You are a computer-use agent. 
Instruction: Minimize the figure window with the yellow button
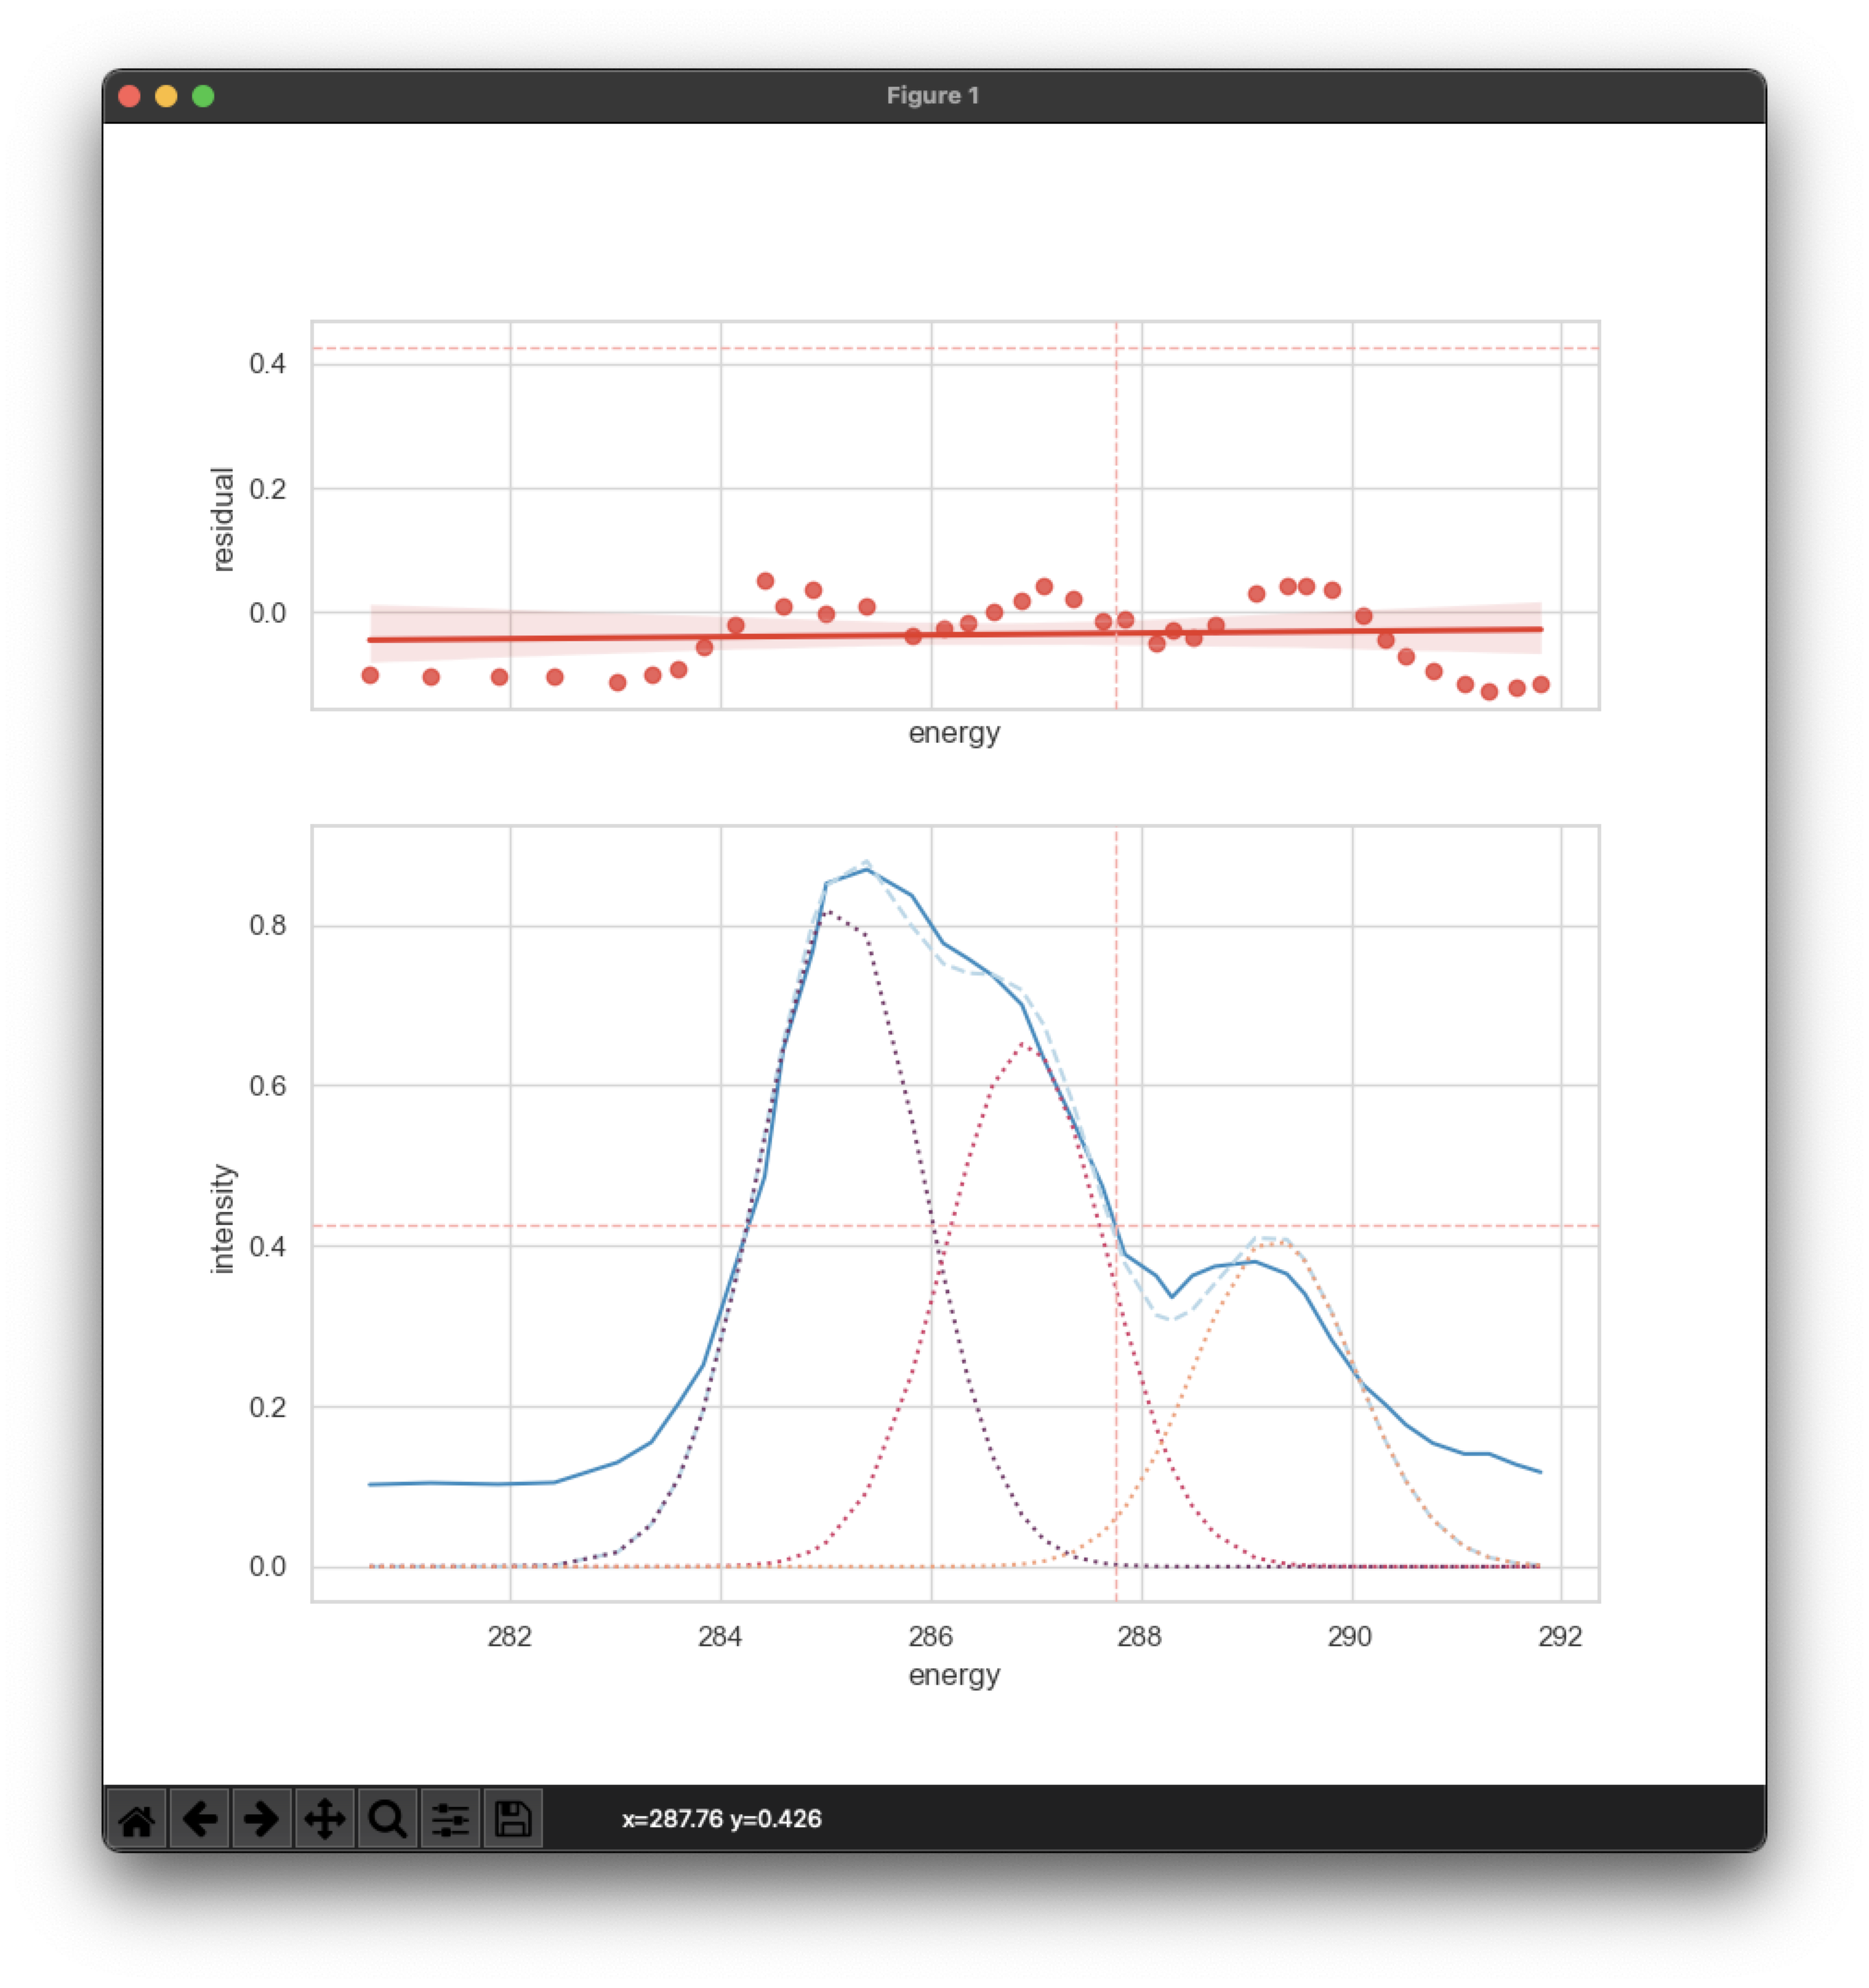pos(166,96)
